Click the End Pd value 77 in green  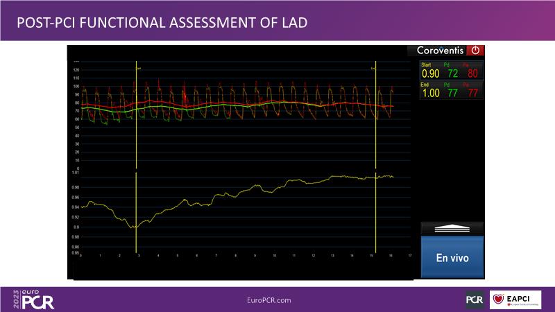point(452,92)
